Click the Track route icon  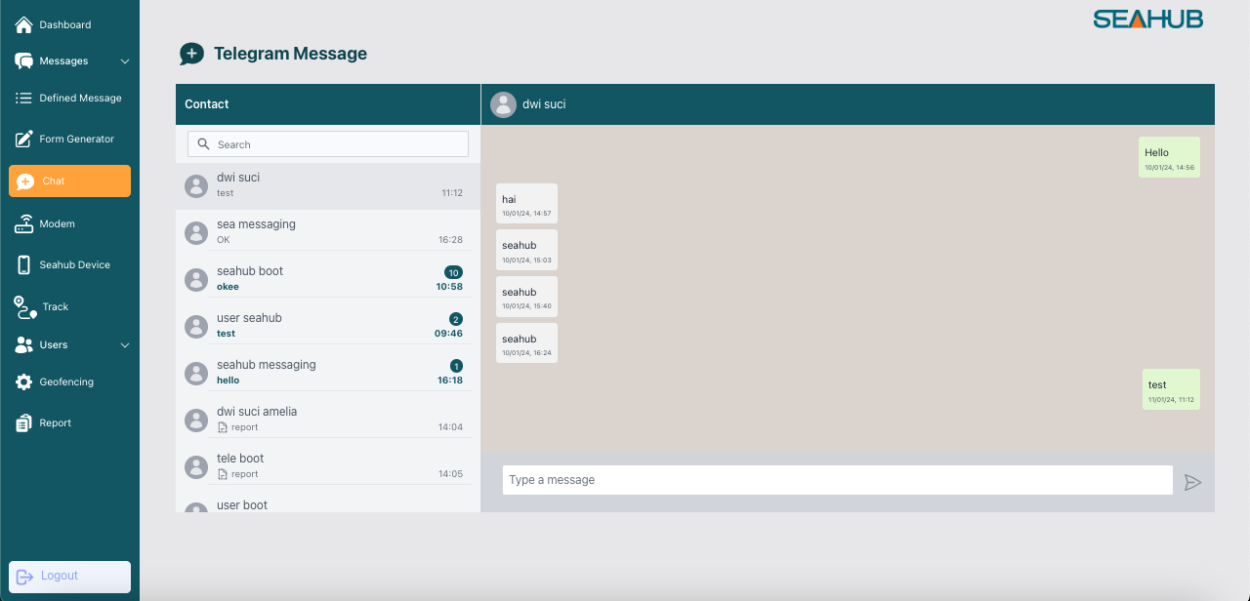(25, 307)
